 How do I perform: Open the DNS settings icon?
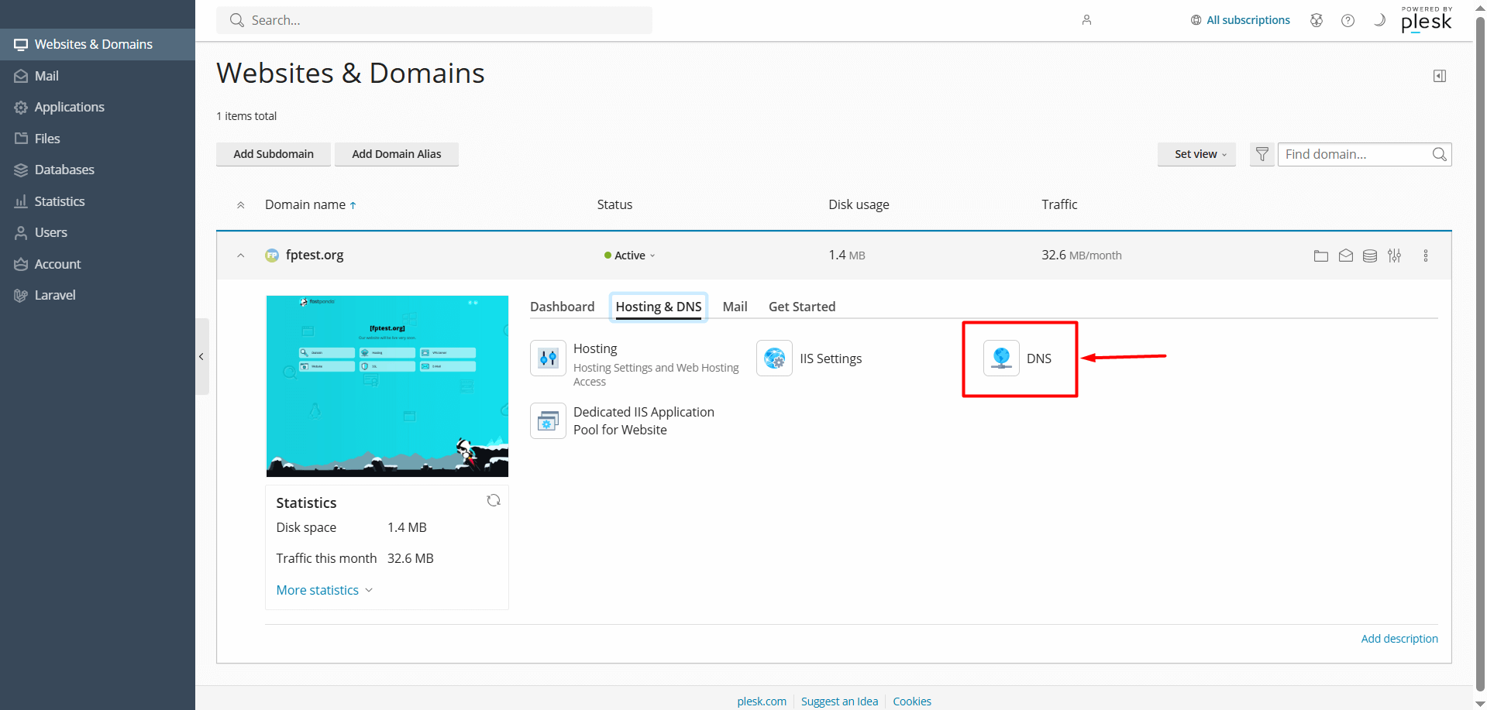coord(1001,358)
